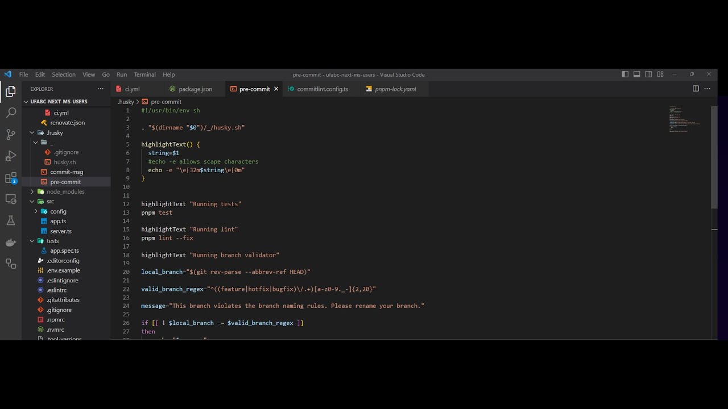This screenshot has width=728, height=409.
Task: Toggle primary side bar layout icon
Action: [x=625, y=74]
